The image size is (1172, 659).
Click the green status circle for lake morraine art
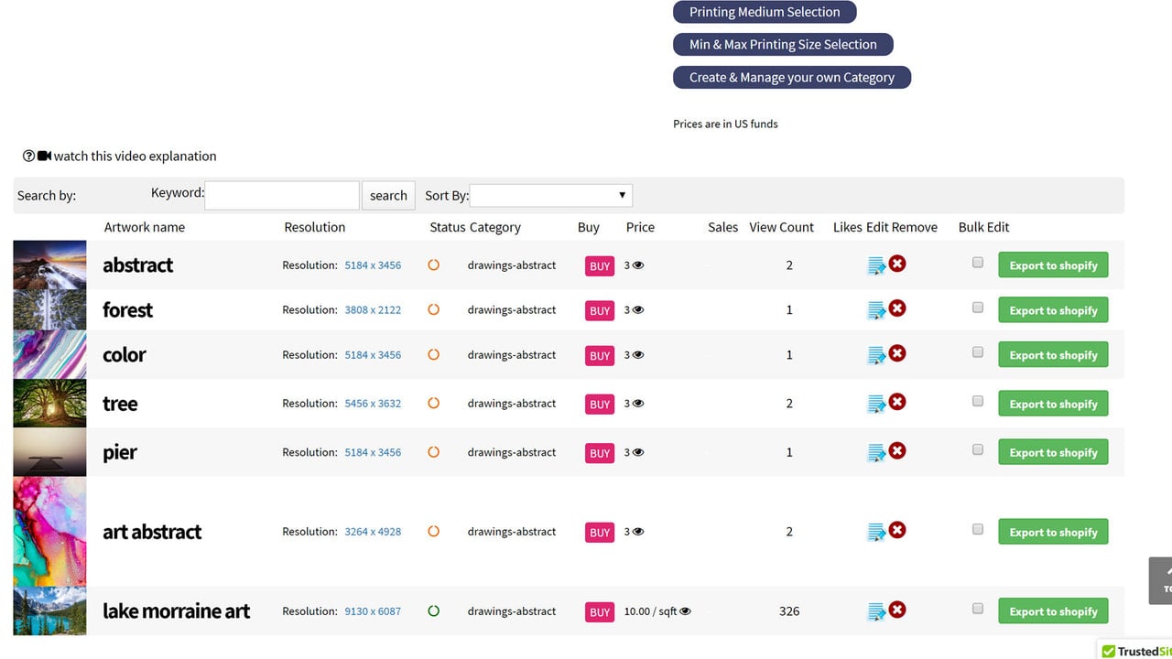434,610
